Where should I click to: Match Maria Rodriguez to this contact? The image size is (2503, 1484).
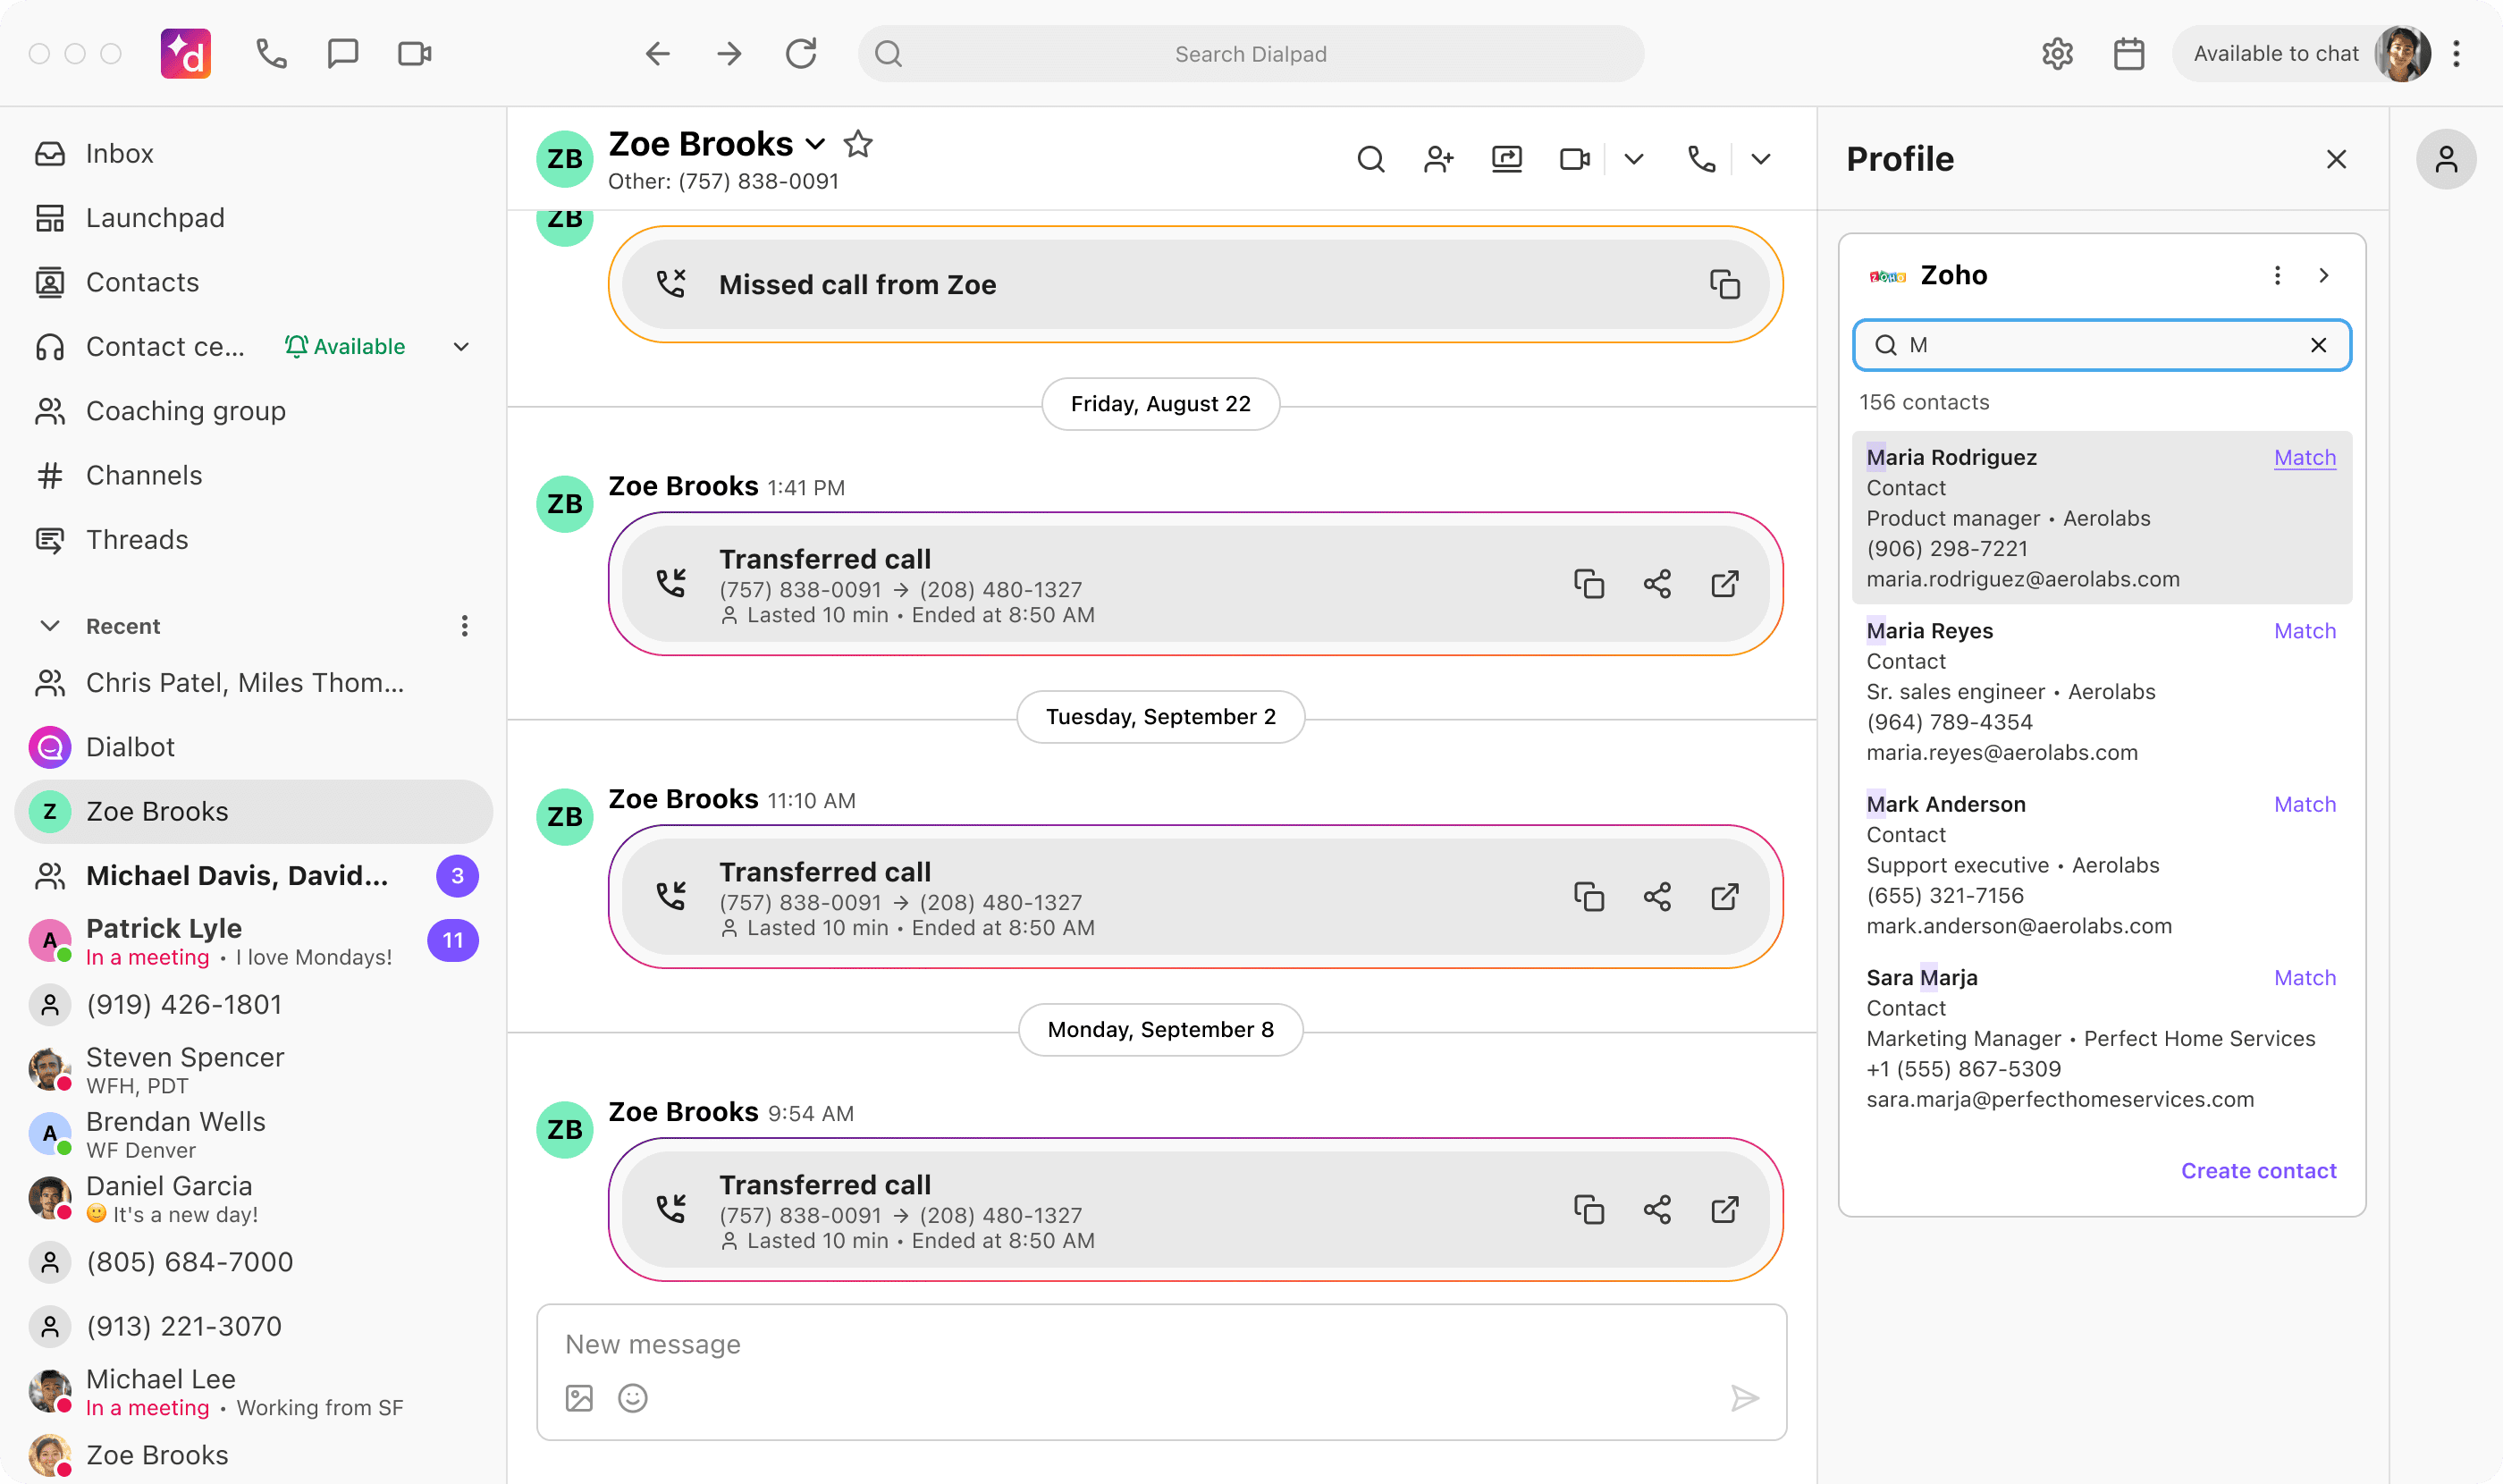tap(2304, 457)
